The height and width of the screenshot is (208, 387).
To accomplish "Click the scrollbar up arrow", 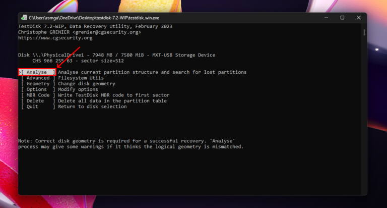I will pos(364,25).
